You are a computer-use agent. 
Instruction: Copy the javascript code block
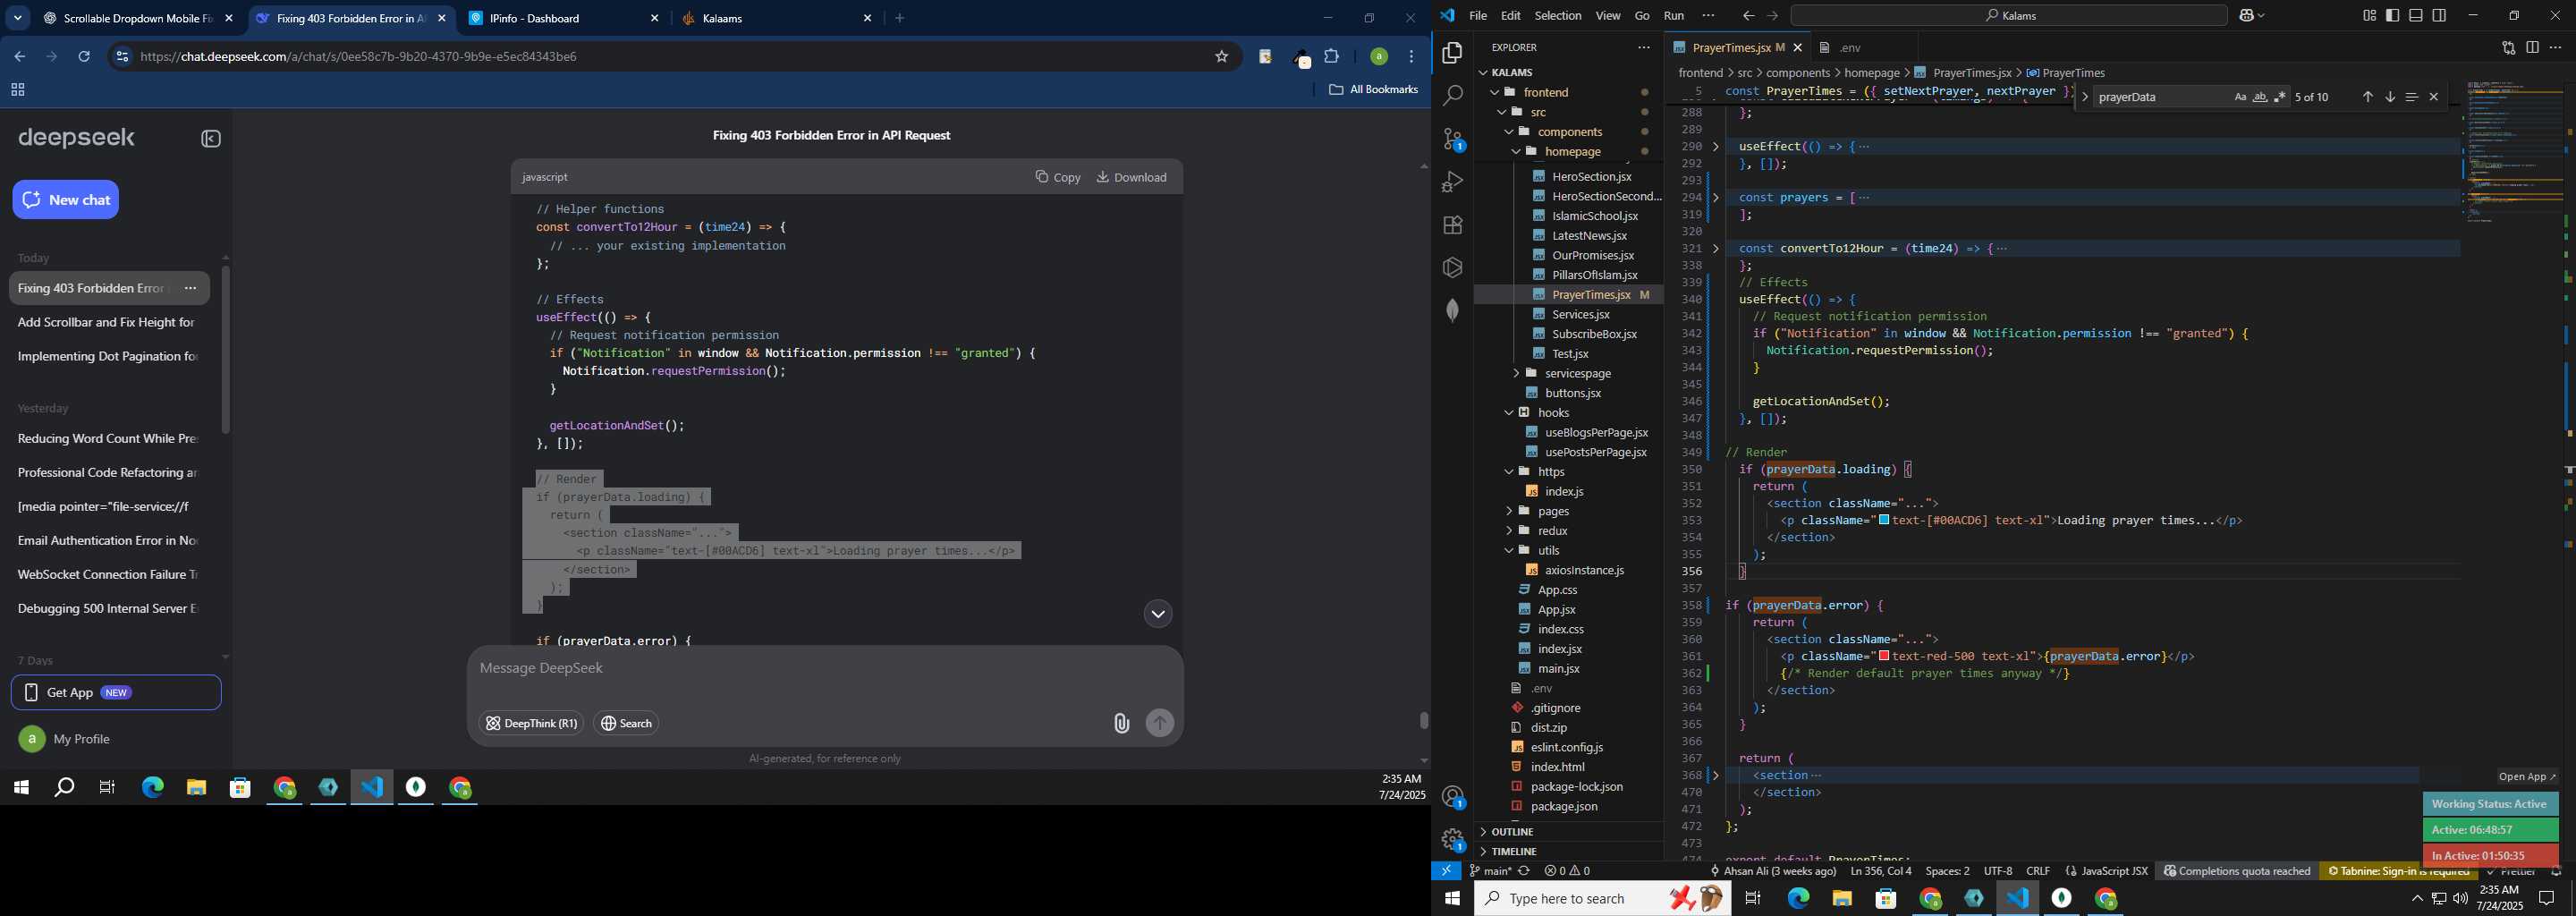click(1058, 177)
